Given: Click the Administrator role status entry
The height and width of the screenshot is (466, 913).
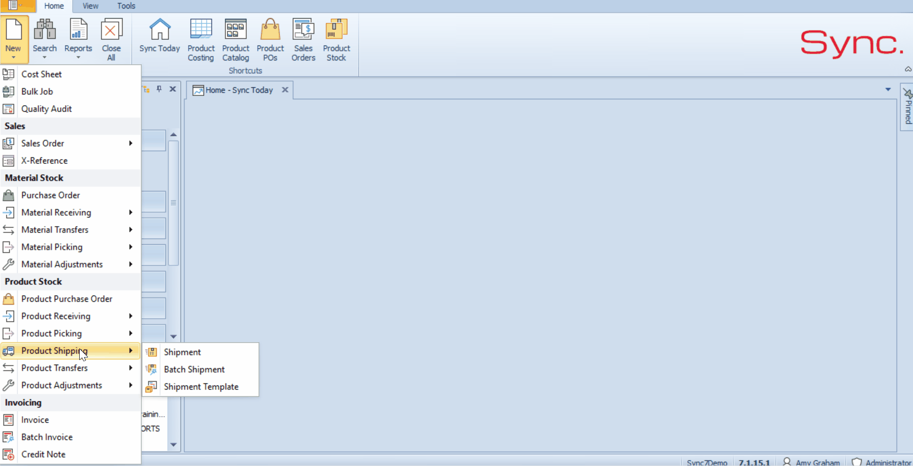Looking at the screenshot, I should click(x=881, y=462).
